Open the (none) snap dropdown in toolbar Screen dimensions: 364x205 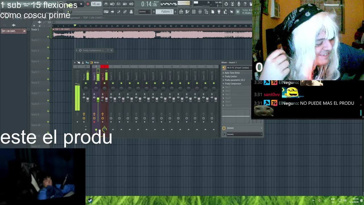pyautogui.click(x=144, y=12)
